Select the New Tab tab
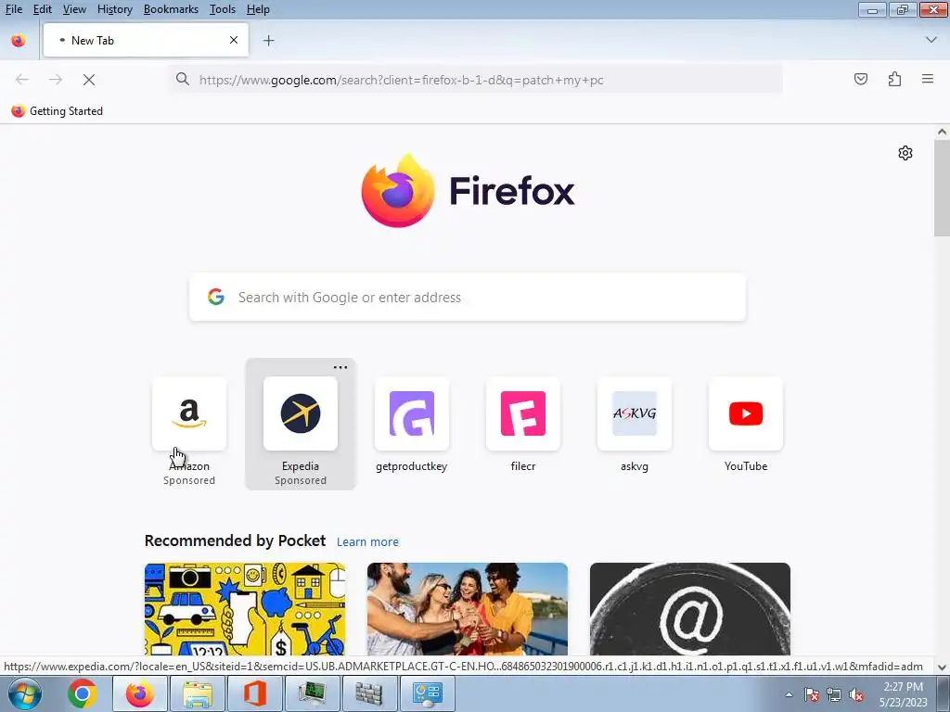 coord(146,40)
